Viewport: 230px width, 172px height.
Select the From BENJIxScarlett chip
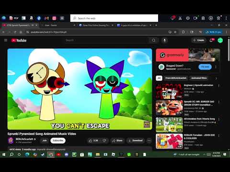tap(176, 78)
